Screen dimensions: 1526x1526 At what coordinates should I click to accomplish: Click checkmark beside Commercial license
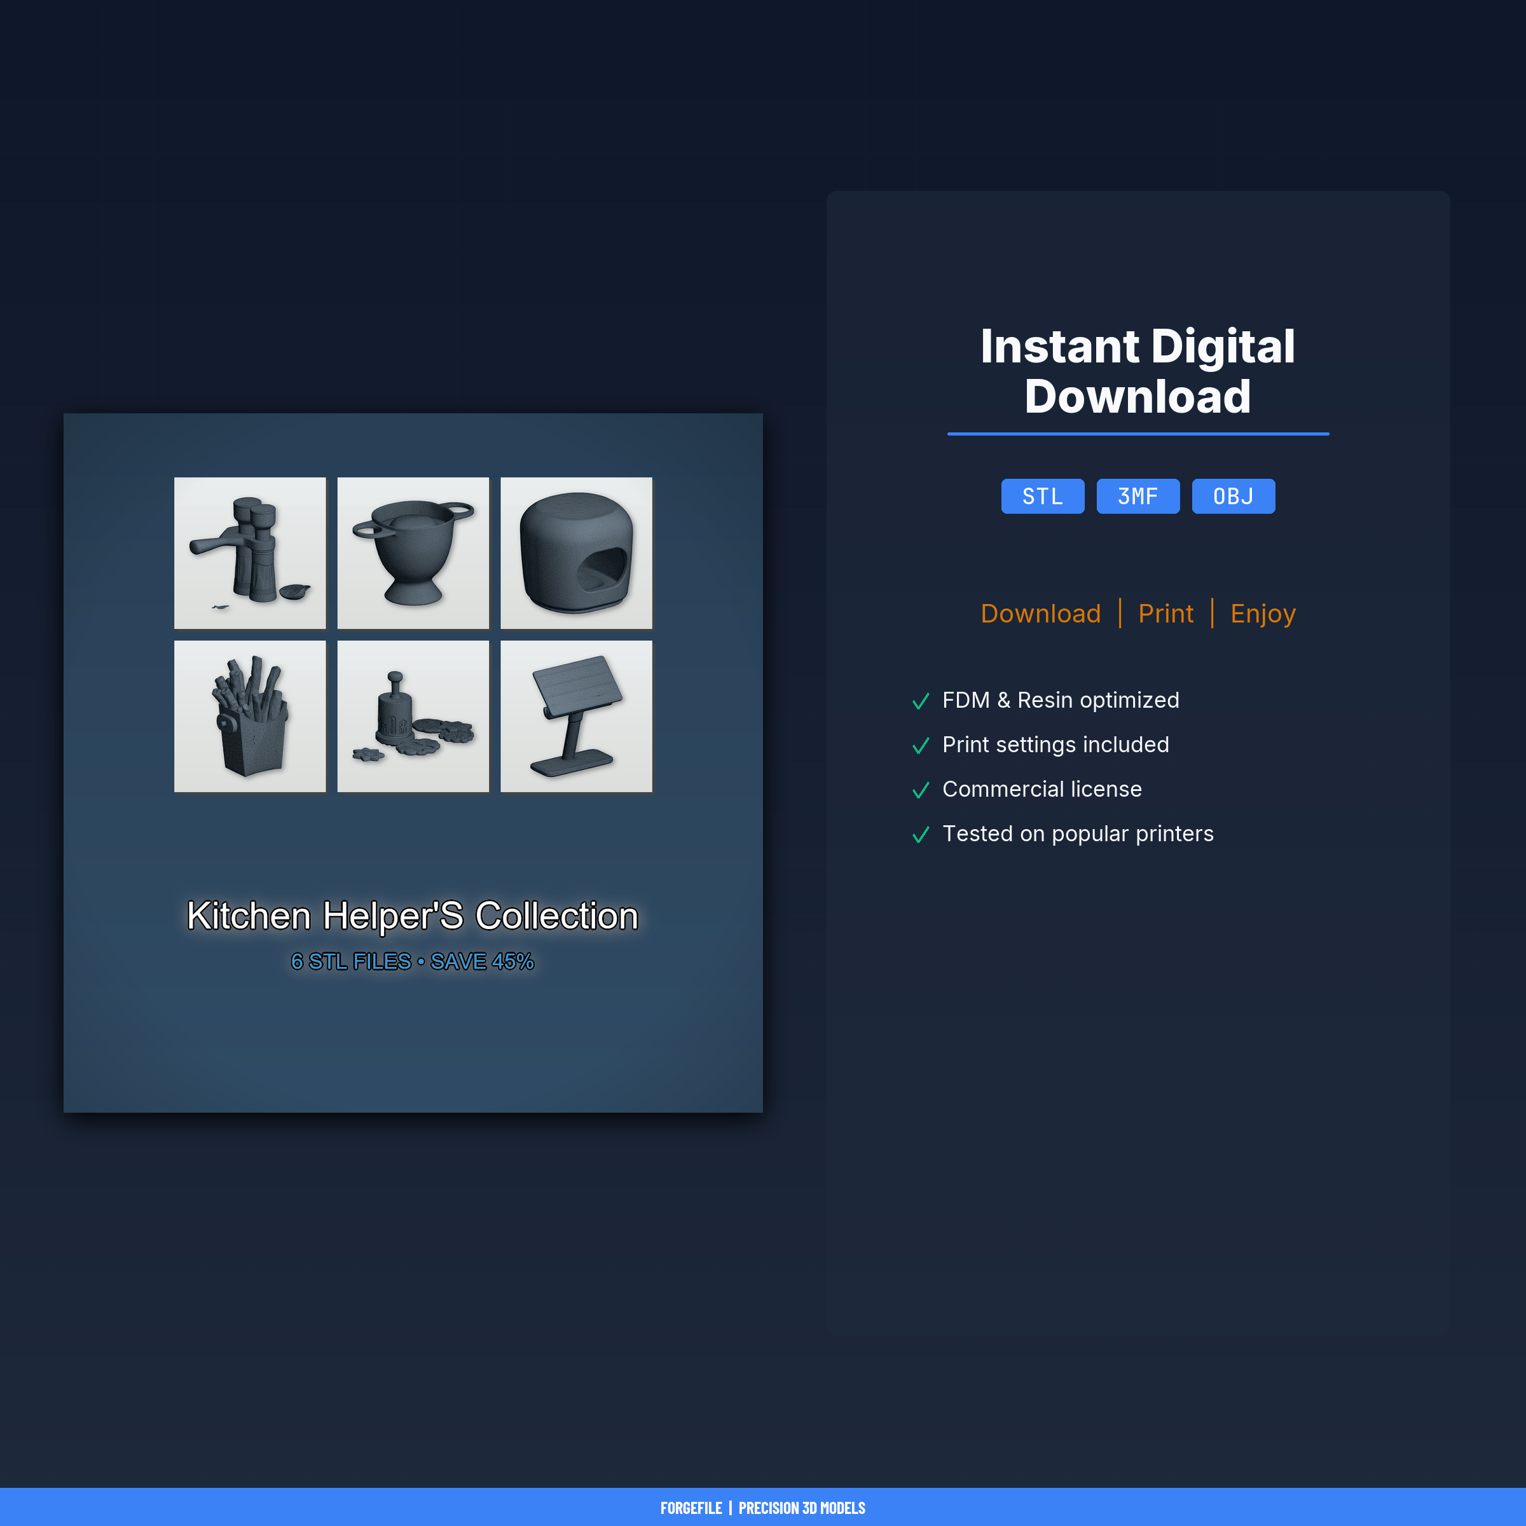pyautogui.click(x=921, y=790)
